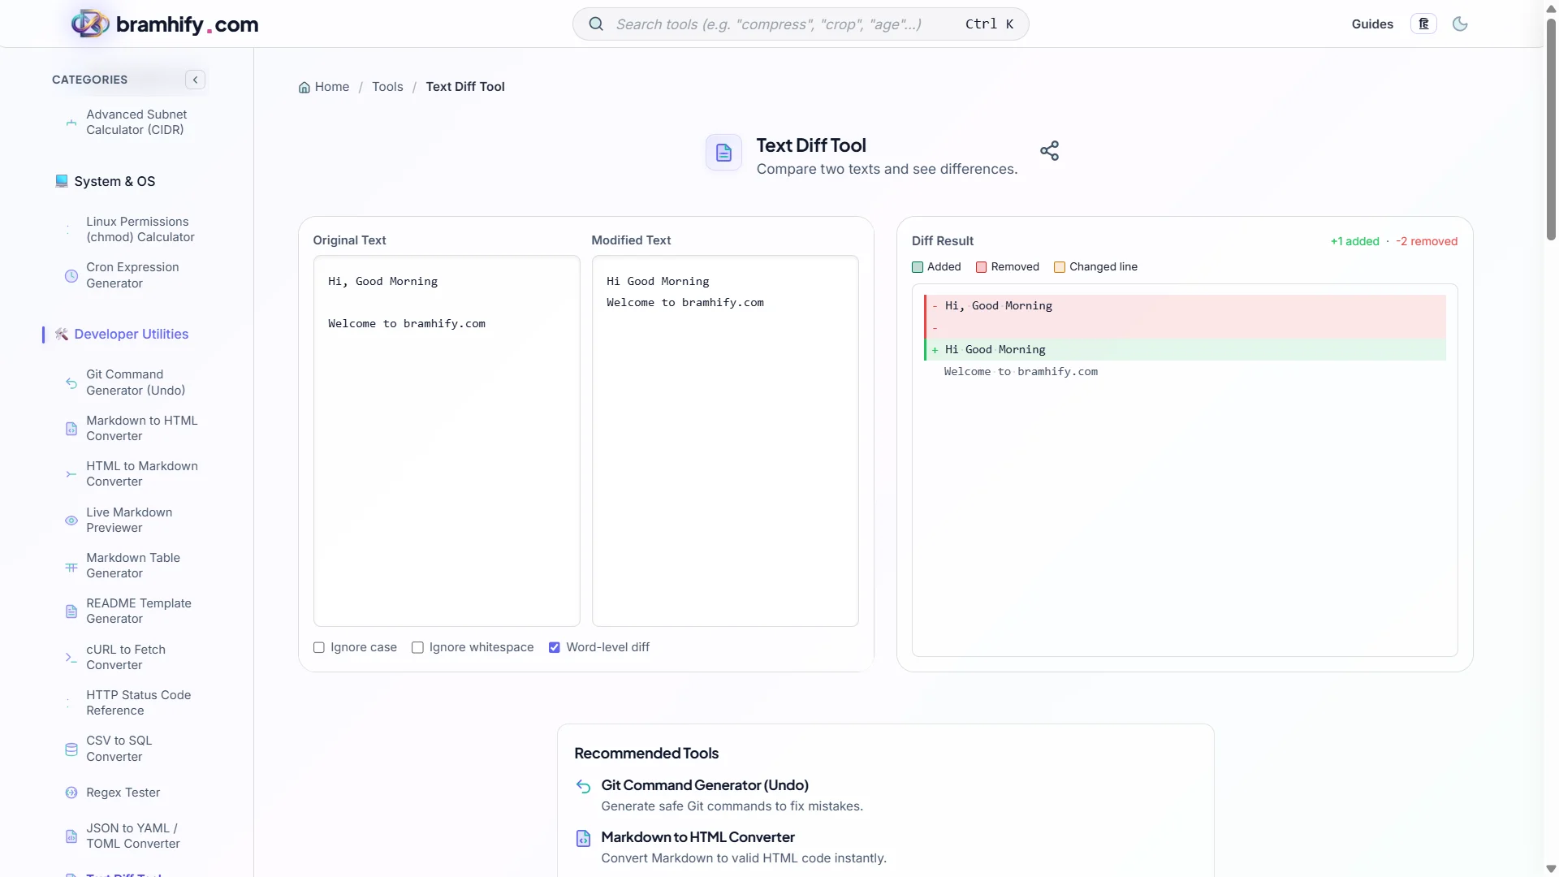
Task: Click the Regex Tester icon in sidebar
Action: tap(71, 793)
